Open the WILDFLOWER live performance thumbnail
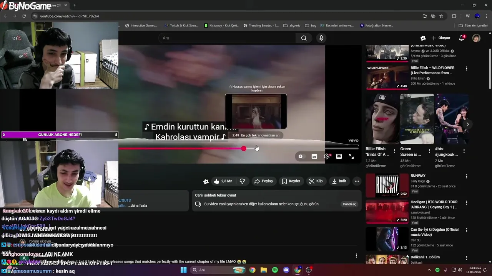This screenshot has width=492, height=276. (387, 77)
